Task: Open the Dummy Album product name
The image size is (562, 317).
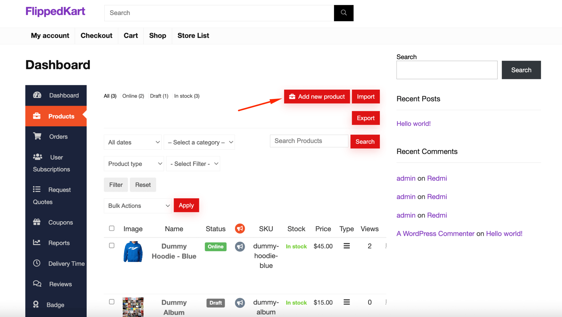Action: tap(174, 307)
